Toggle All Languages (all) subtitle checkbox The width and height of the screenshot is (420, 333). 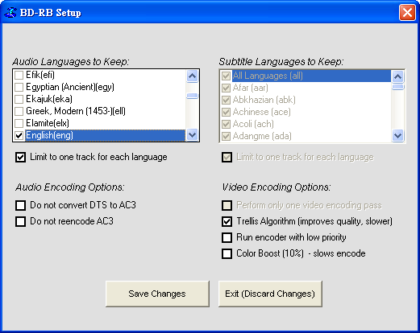(x=226, y=76)
